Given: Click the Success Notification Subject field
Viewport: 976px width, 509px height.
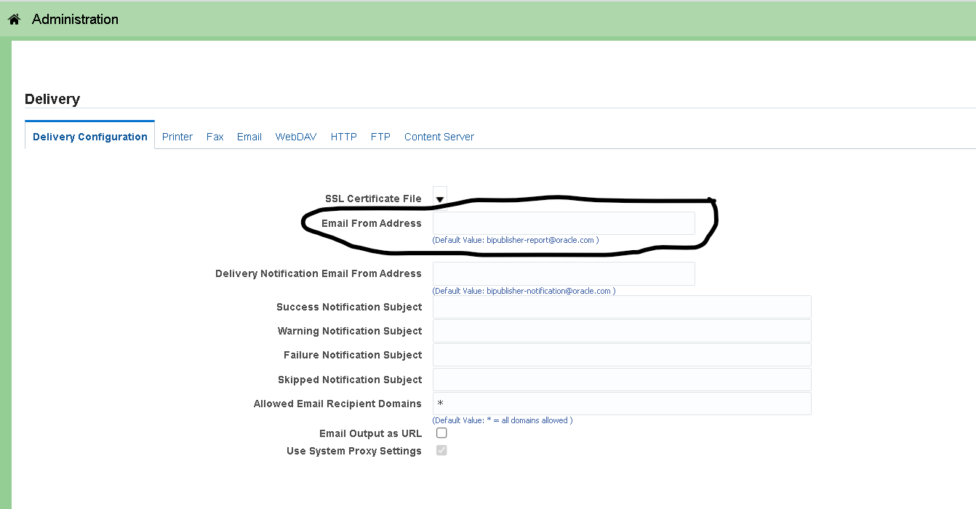Looking at the screenshot, I should [x=622, y=307].
